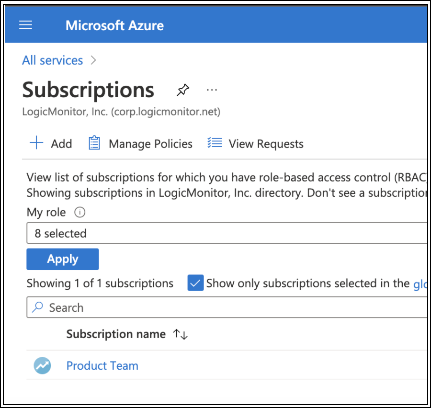Open the global filter link
431x408 pixels.
click(420, 283)
